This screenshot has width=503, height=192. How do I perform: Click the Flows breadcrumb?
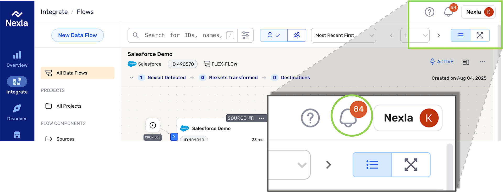pyautogui.click(x=85, y=12)
